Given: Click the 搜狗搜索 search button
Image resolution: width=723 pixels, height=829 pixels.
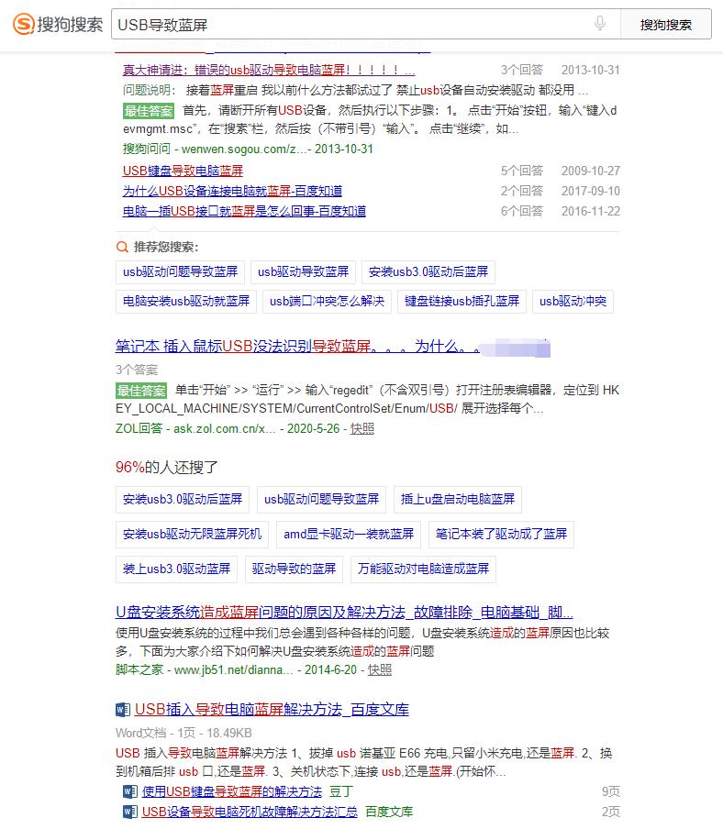Looking at the screenshot, I should coord(666,25).
